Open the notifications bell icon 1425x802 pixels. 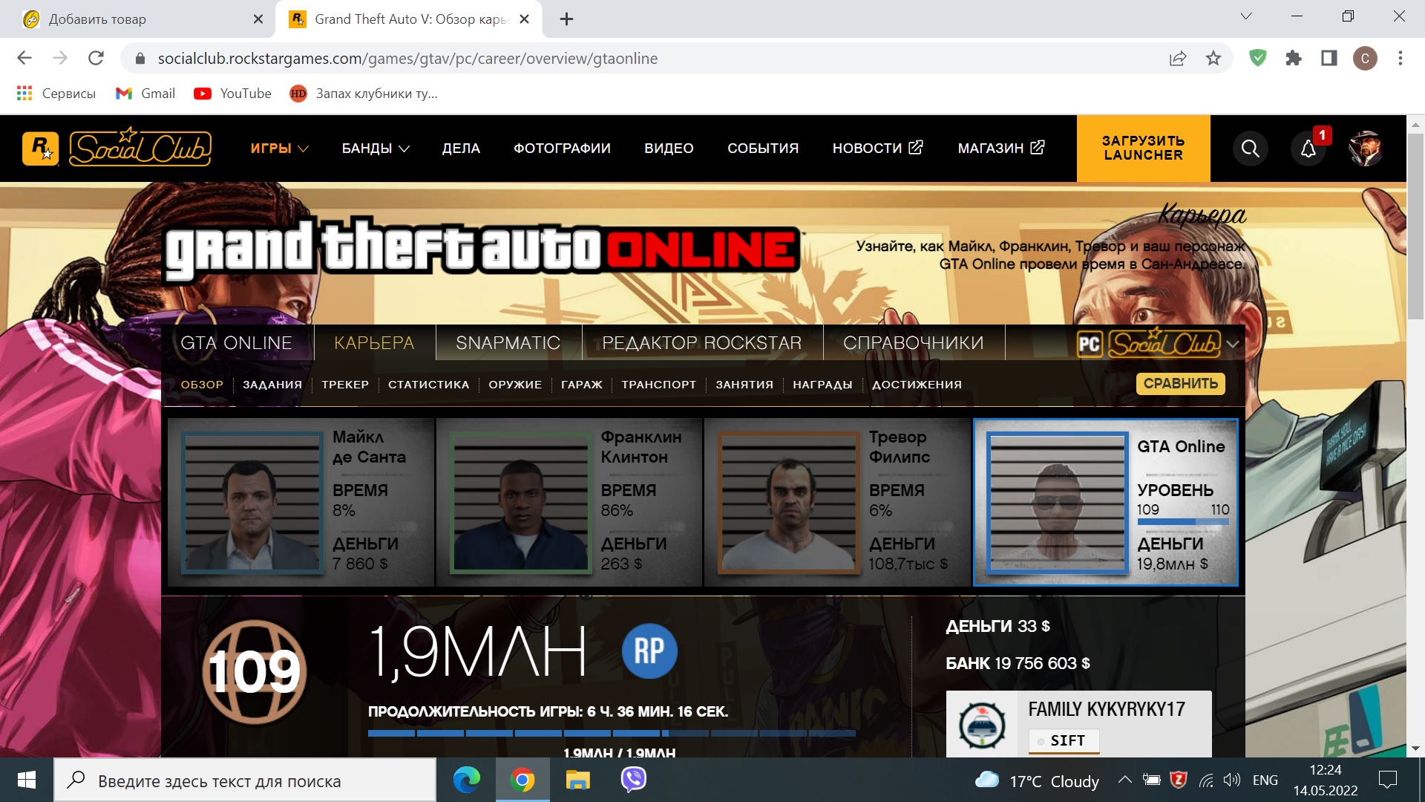pyautogui.click(x=1308, y=149)
